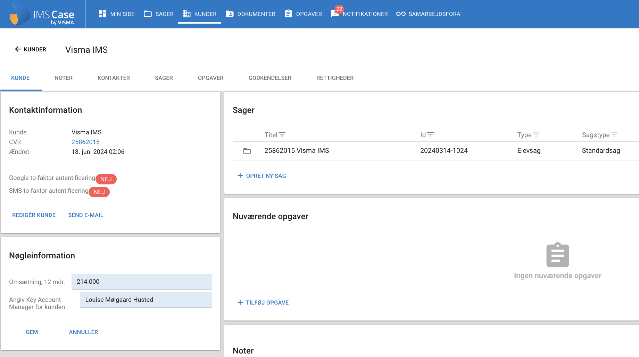Click the Id column header
The width and height of the screenshot is (639, 357).
tap(423, 135)
